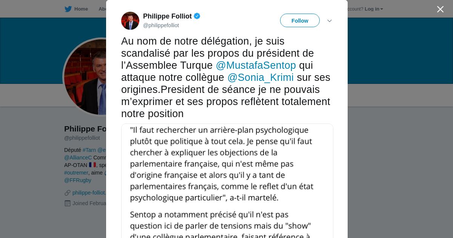This screenshot has height=238, width=453.
Task: Open the @Sonia_Krimi mention
Action: point(260,77)
